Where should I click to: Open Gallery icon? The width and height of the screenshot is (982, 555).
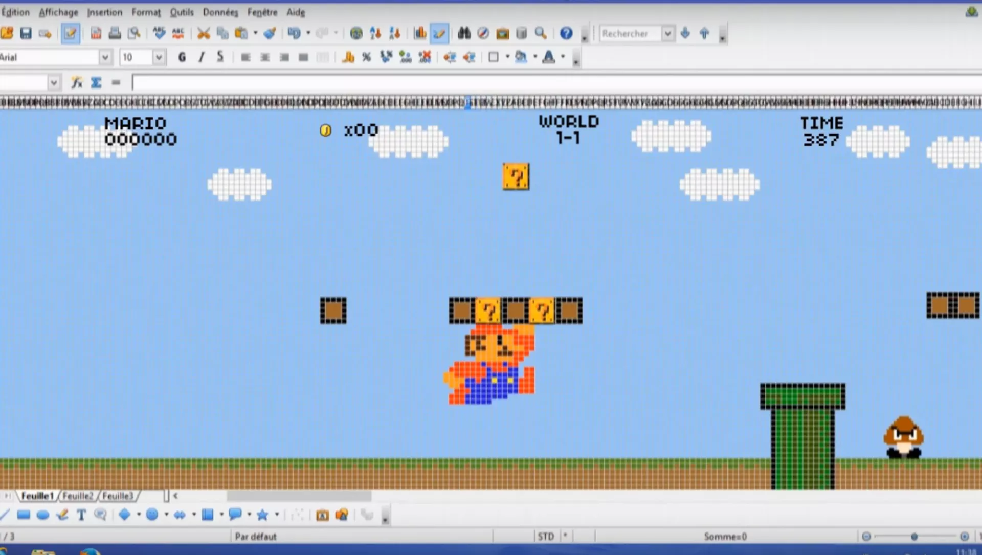pos(502,34)
